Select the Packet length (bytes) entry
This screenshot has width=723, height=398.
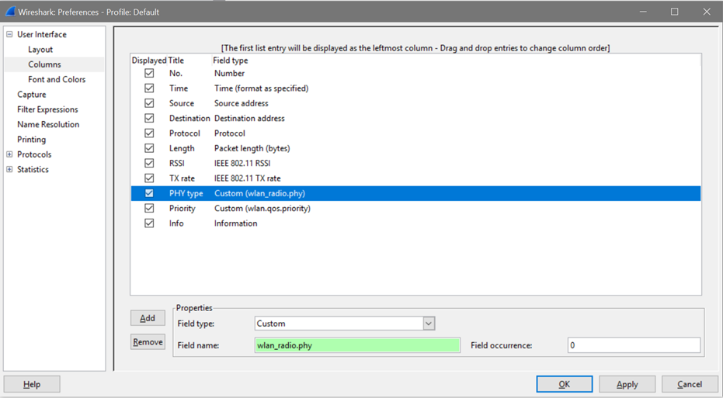(252, 148)
